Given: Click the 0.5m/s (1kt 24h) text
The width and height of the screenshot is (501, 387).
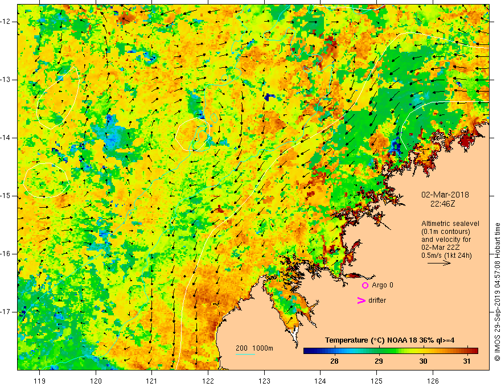Looking at the screenshot, I should pos(446,256).
